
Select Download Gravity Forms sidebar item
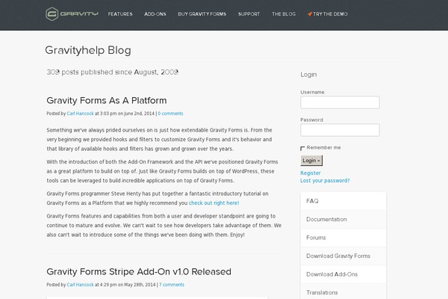(343, 256)
